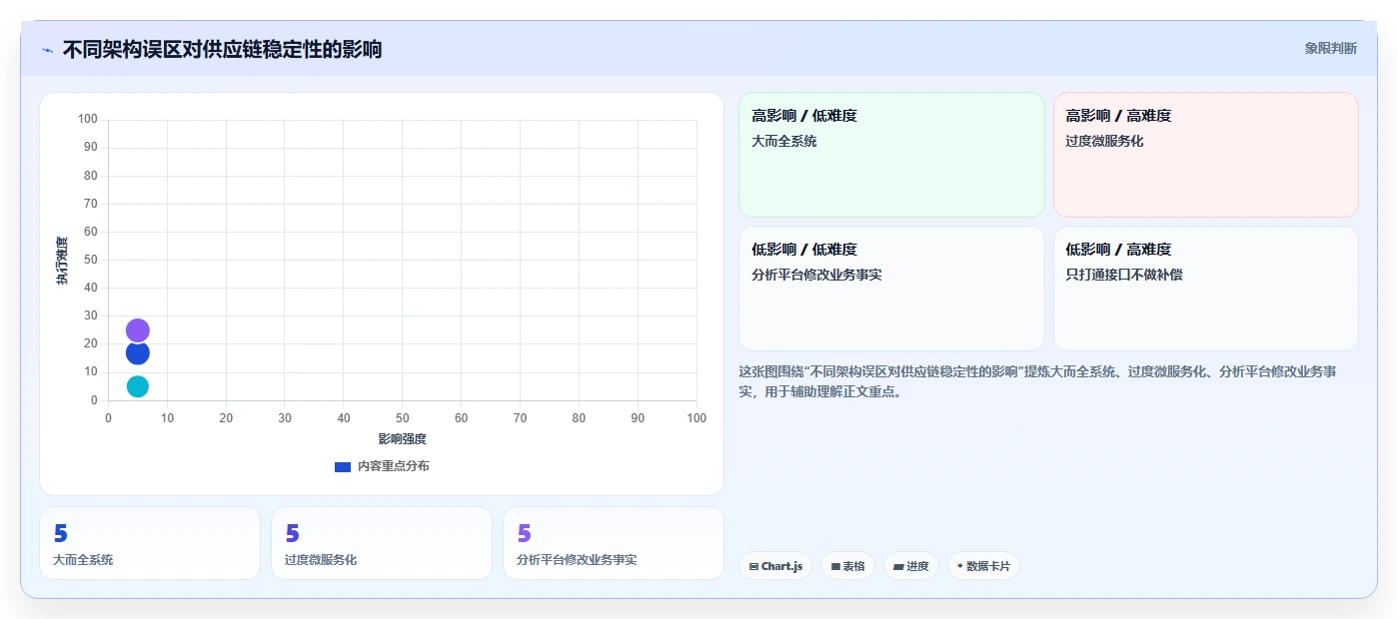Click 只打通接口不做补偿 text
Viewport: 1398px width, 619px height.
pos(1124,275)
